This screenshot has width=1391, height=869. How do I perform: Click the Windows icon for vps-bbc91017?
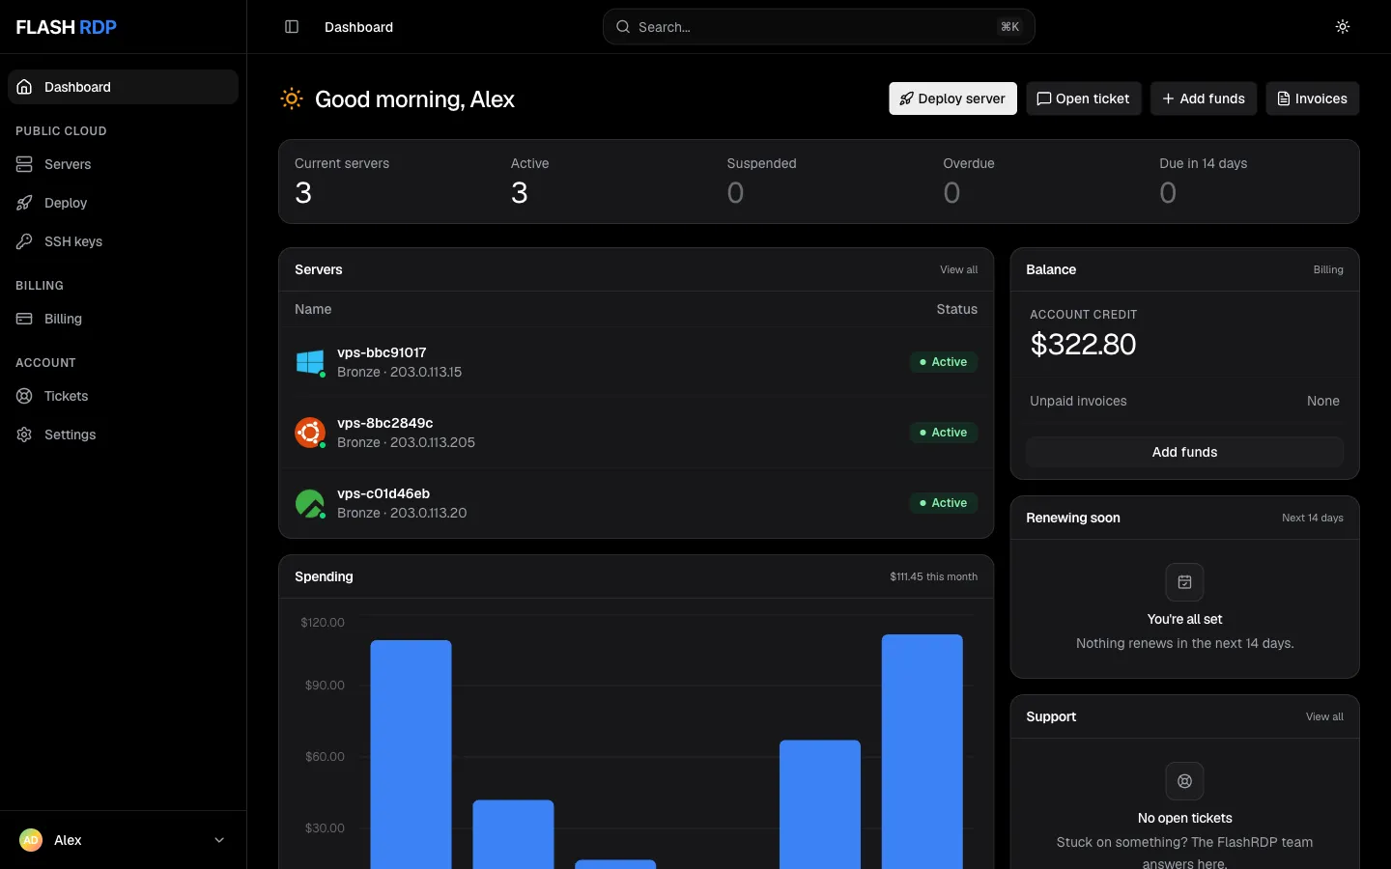click(x=310, y=362)
